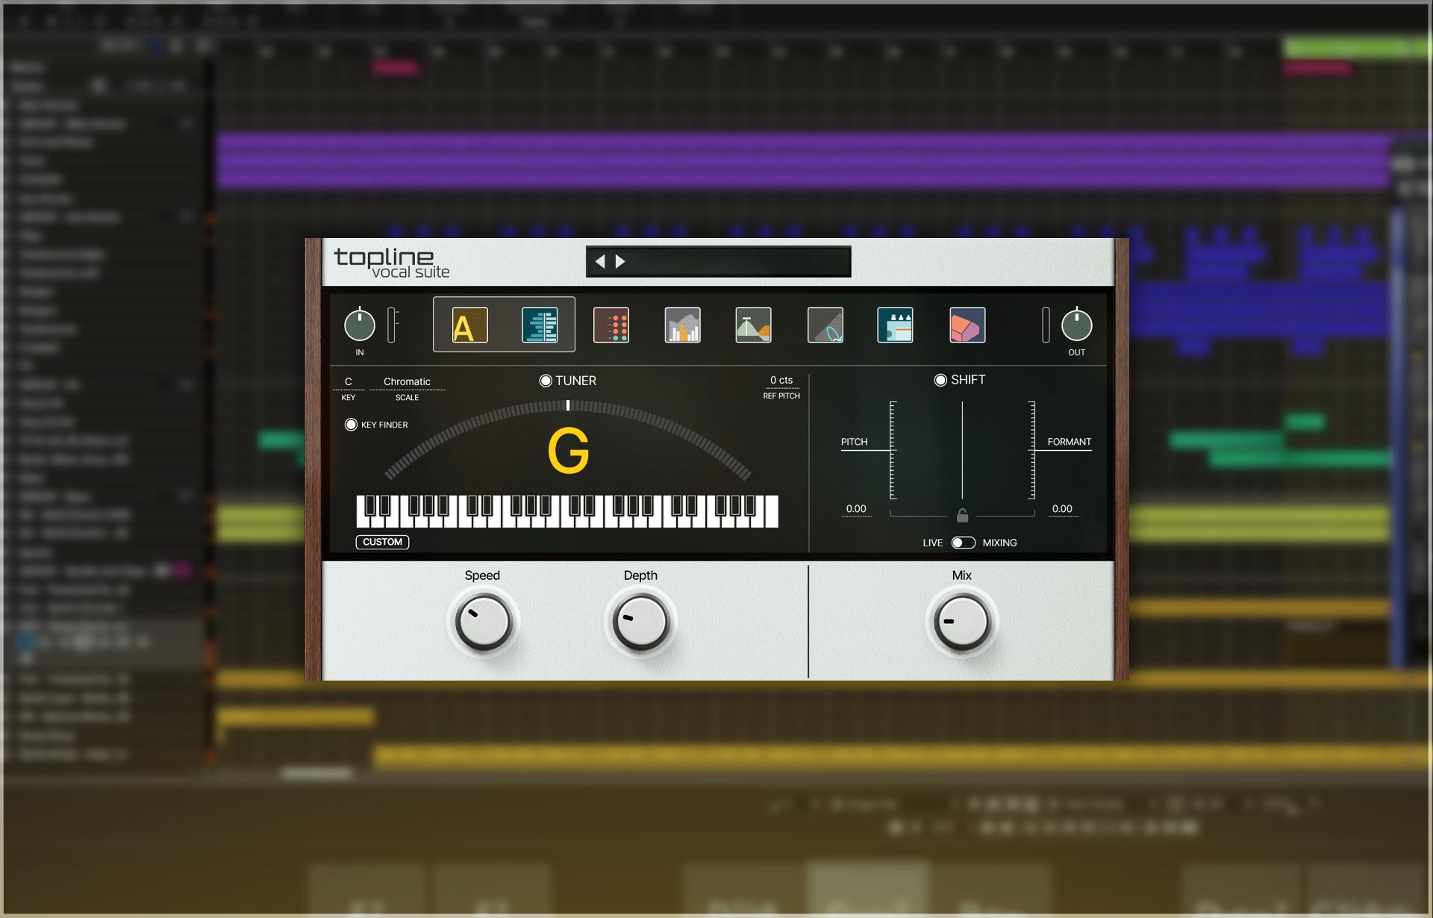The image size is (1433, 918).
Task: Click the Speed label text
Action: point(482,575)
